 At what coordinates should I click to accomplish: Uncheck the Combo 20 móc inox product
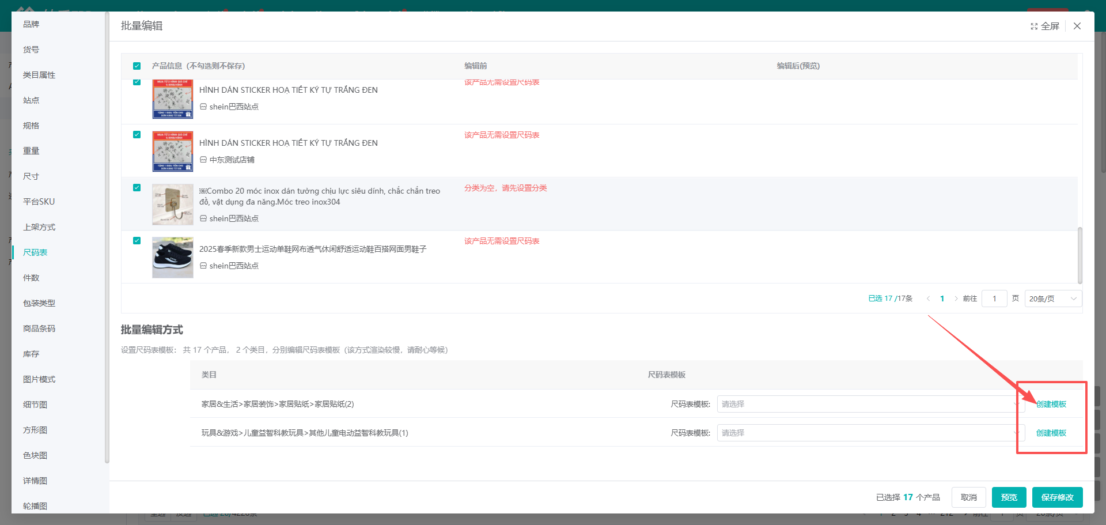coord(137,187)
